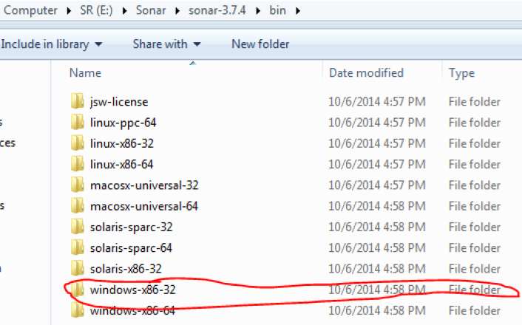Click the date modified of linux-x86-32
Screen dimensions: 522x325
point(377,143)
